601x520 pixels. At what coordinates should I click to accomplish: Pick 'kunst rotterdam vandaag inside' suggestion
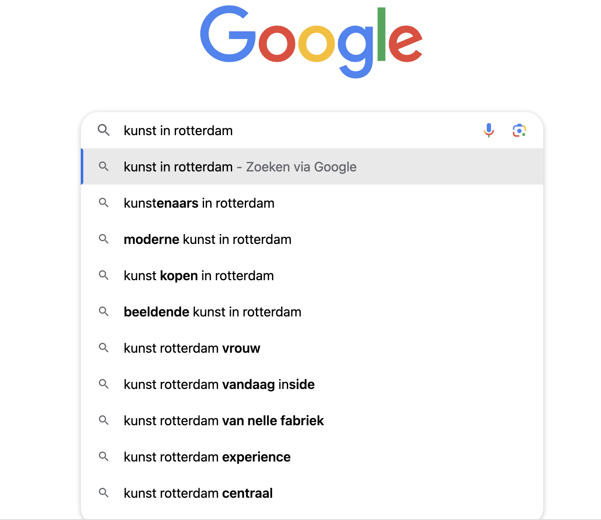(312, 384)
